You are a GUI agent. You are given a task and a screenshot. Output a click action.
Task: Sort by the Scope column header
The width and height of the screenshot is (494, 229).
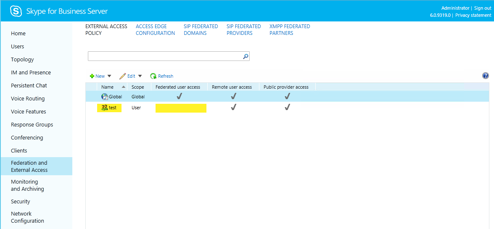[x=137, y=87]
